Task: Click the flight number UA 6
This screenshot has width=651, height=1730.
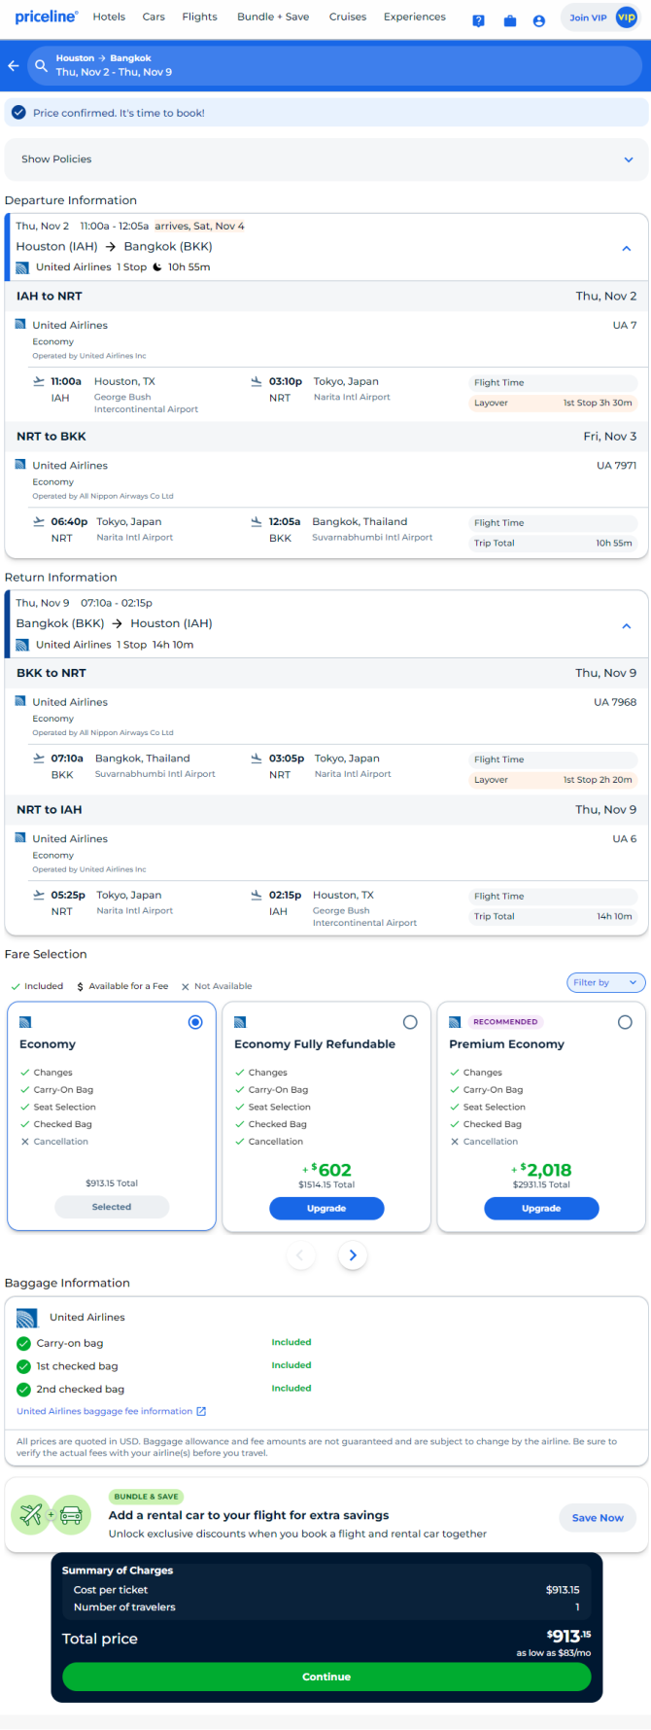Action: (x=625, y=839)
